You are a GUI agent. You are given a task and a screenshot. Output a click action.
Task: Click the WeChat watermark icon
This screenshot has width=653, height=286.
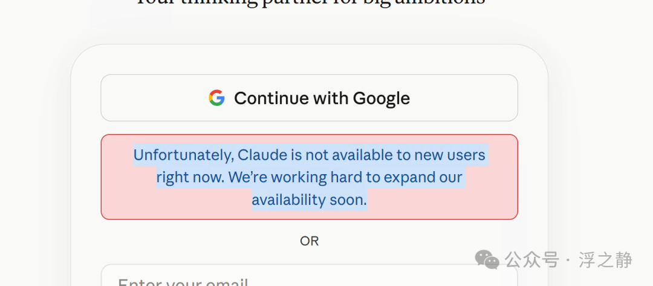pyautogui.click(x=487, y=260)
